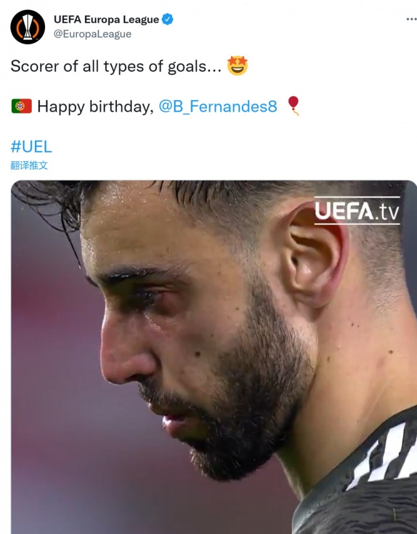Click the "Happy birthday," text
The height and width of the screenshot is (534, 417).
[x=96, y=106]
